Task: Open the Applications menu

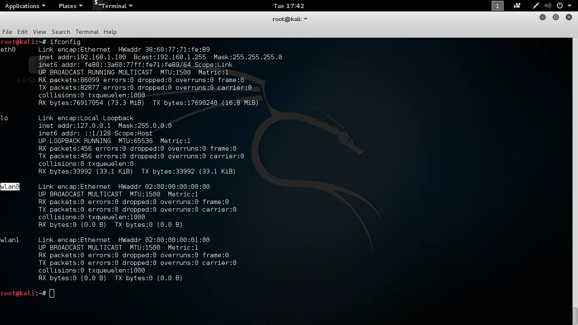Action: pyautogui.click(x=25, y=6)
